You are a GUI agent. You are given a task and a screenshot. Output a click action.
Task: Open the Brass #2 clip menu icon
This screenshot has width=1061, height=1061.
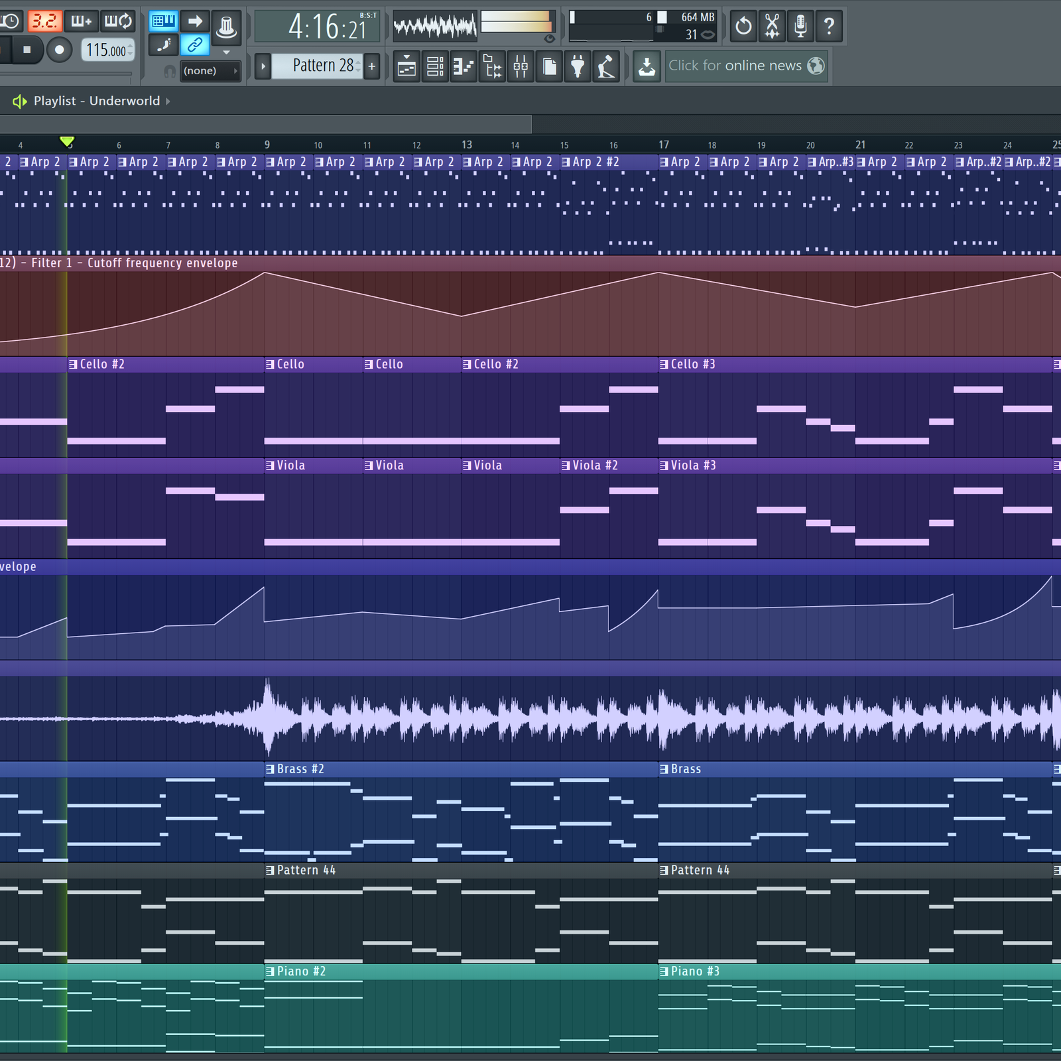pos(270,769)
